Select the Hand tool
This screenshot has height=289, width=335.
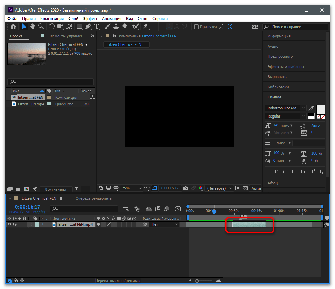click(x=33, y=26)
